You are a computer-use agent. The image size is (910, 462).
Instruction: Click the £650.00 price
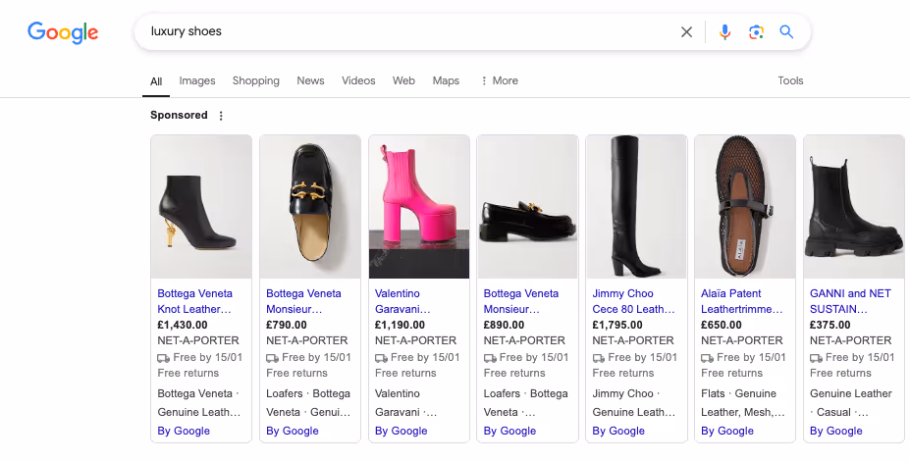click(722, 326)
